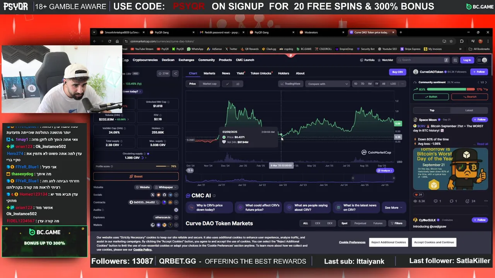Expand more Wallets chevron
The height and width of the screenshot is (278, 495).
tap(176, 225)
